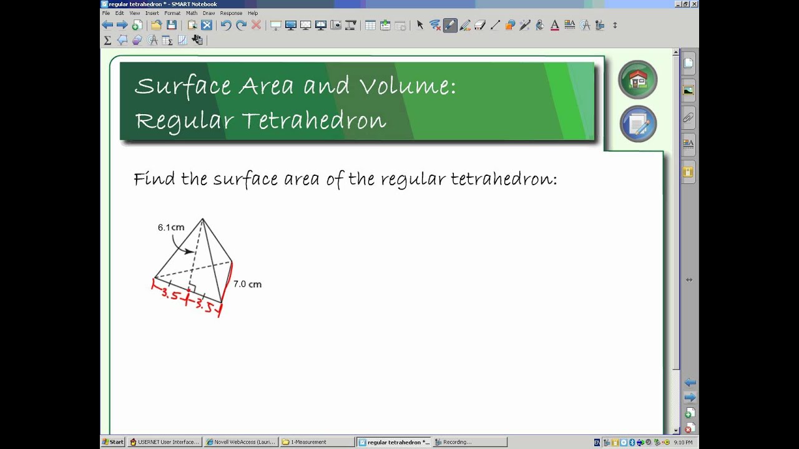The height and width of the screenshot is (449, 799).
Task: Click the blue notepad button on slide
Action: [x=638, y=124]
